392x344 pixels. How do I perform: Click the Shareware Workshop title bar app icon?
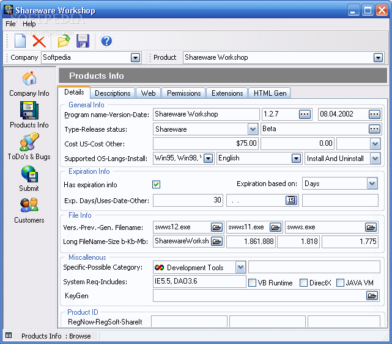[x=8, y=10]
